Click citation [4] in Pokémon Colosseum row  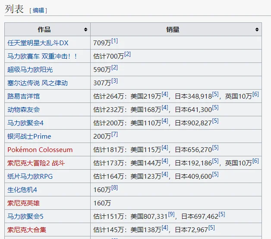(x=165, y=148)
